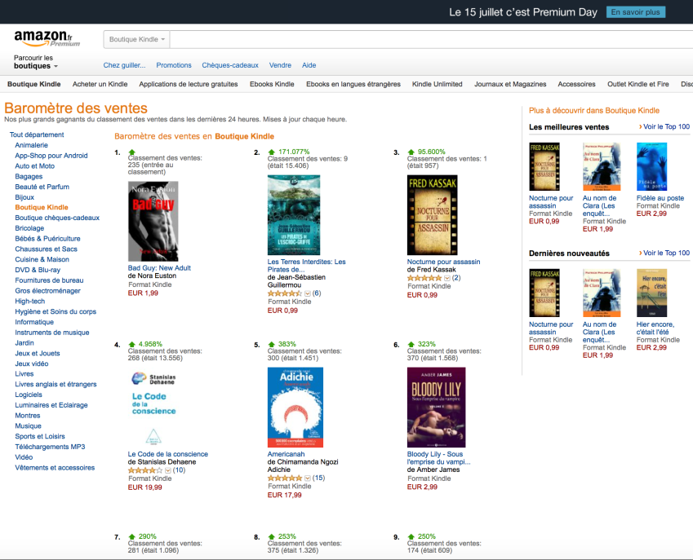Open the Bloody Lily cover thumbnail
693x560 pixels.
click(436, 407)
